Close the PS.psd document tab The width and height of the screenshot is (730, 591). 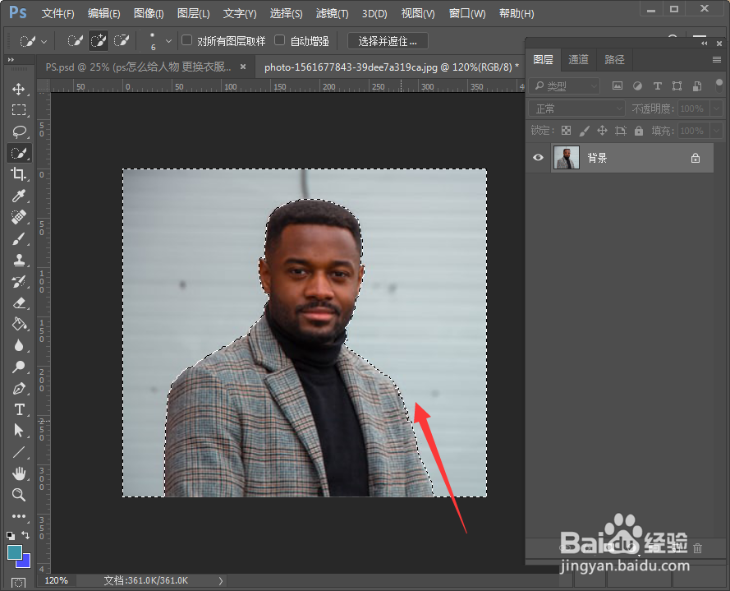tap(243, 67)
